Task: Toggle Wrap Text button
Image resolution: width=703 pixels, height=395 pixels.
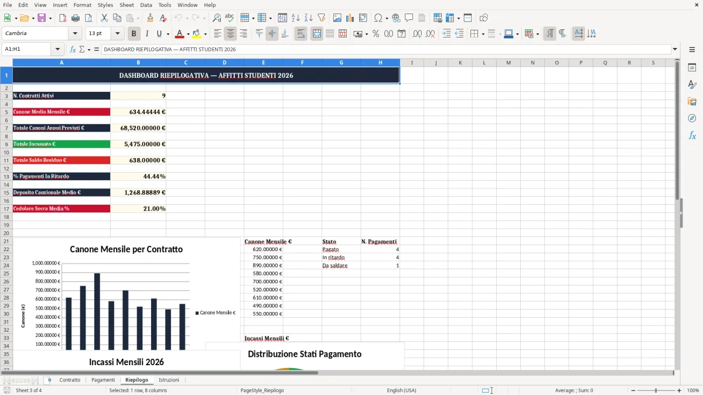Action: coord(301,34)
